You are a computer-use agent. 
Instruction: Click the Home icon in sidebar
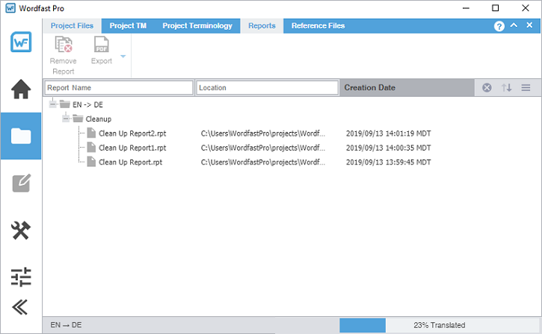click(x=21, y=89)
